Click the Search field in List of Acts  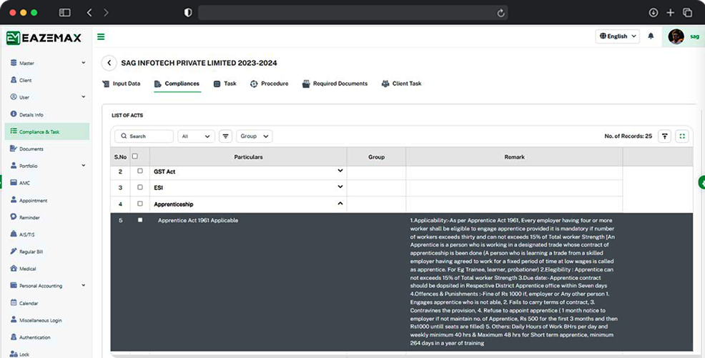point(144,136)
